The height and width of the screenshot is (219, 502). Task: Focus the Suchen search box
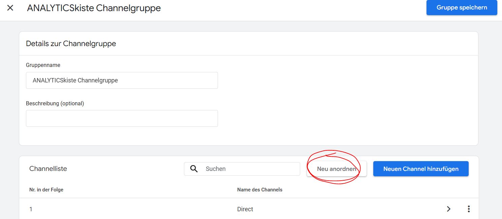coord(249,169)
